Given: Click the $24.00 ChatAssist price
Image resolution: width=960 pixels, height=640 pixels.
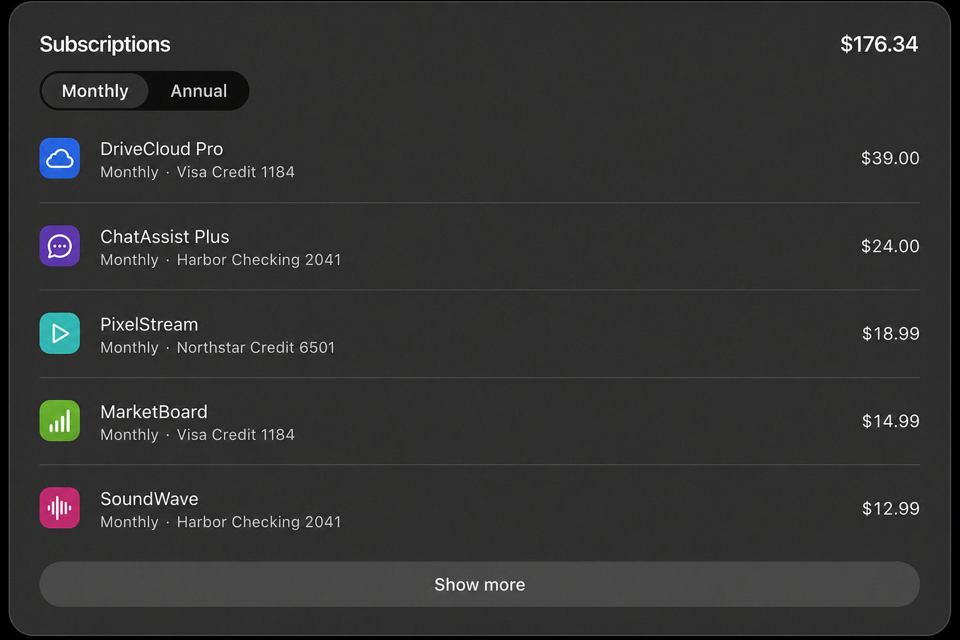Looking at the screenshot, I should (890, 246).
